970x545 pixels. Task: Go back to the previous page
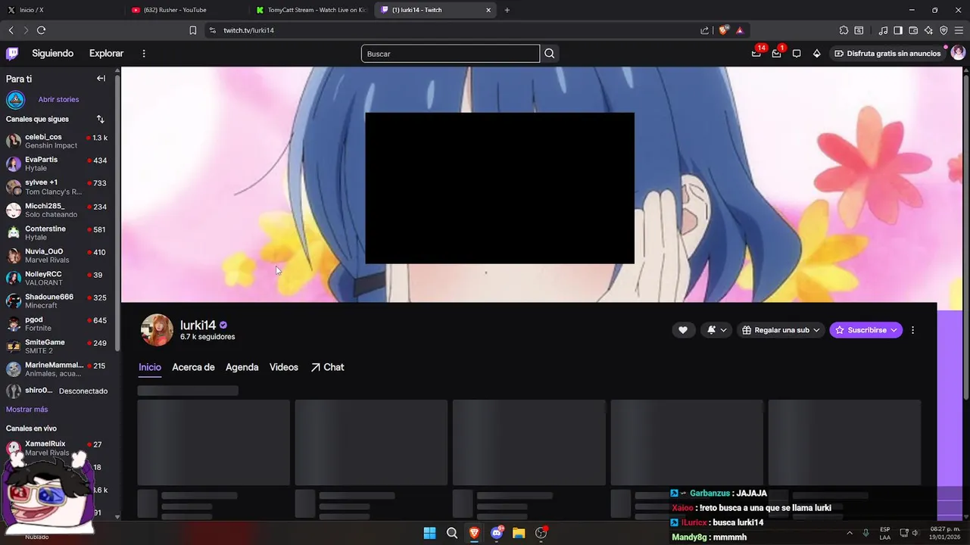click(11, 30)
